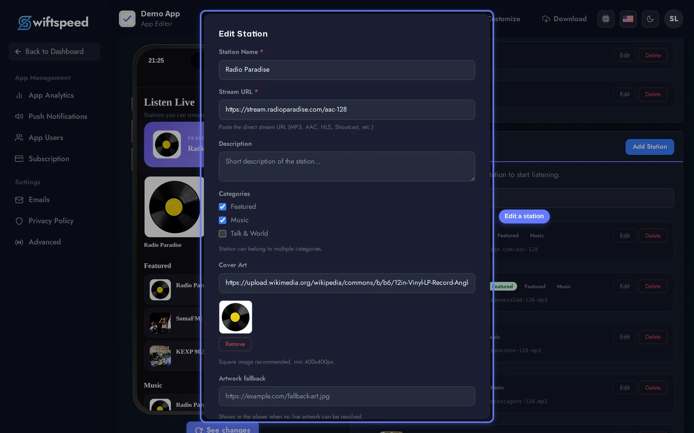Viewport: 694px width, 433px height.
Task: Click the Subscription card icon
Action: coord(19,159)
